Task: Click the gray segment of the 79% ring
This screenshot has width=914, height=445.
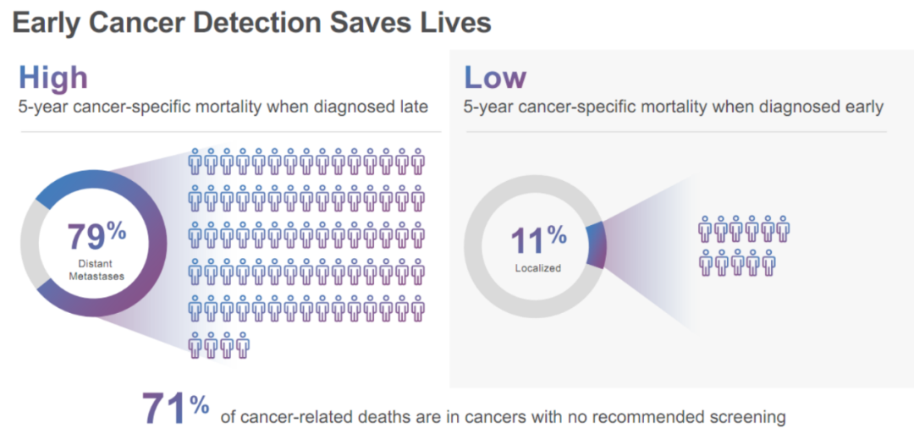Action: (30, 244)
